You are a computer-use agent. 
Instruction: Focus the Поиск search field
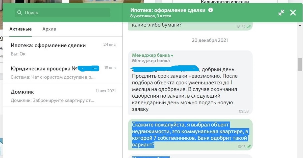click(x=62, y=13)
